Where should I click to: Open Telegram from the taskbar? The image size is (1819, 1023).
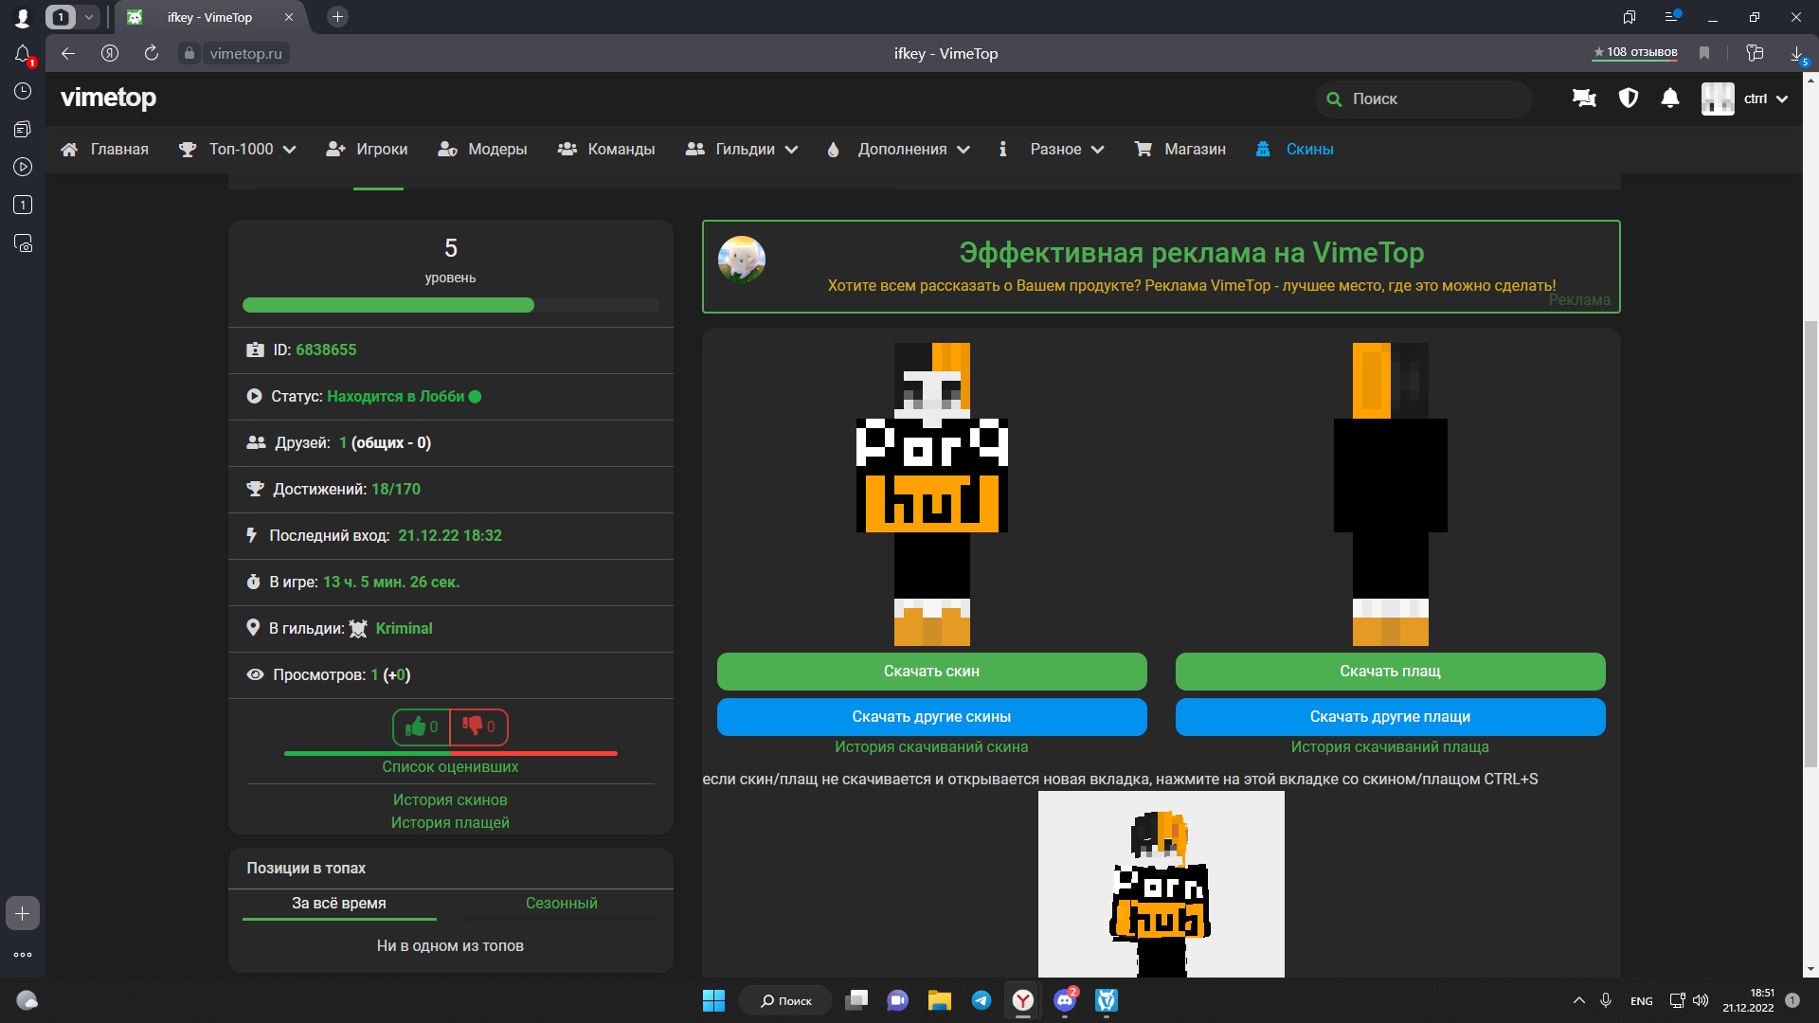point(982,1000)
